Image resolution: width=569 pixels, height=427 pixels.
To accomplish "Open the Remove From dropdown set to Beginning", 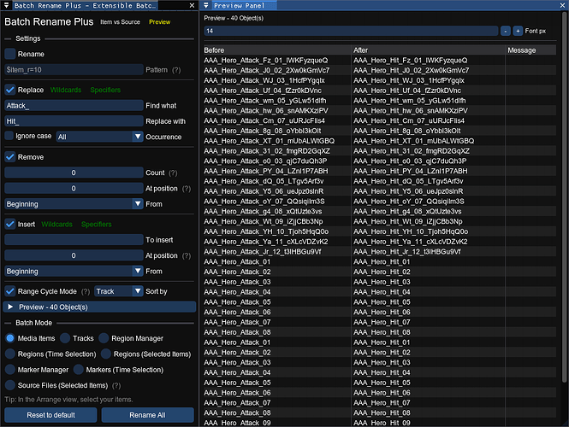I will [74, 204].
